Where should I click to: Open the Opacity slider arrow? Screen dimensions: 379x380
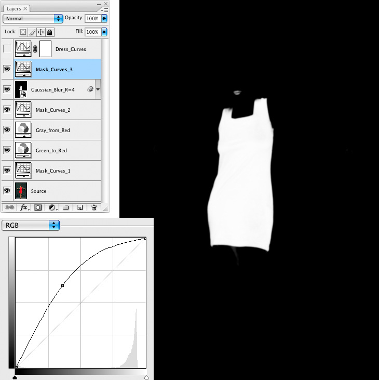[104, 18]
